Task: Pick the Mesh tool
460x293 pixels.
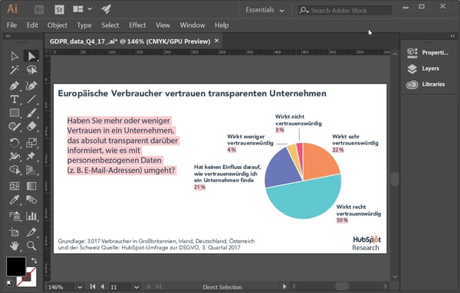Action: [14, 186]
